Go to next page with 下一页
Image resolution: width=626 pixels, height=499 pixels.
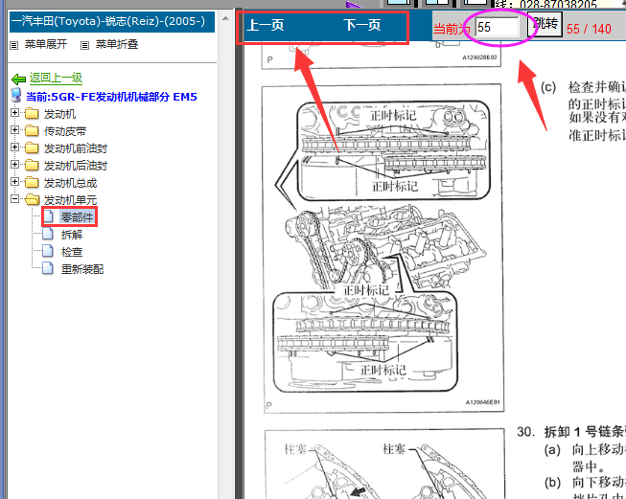point(362,26)
